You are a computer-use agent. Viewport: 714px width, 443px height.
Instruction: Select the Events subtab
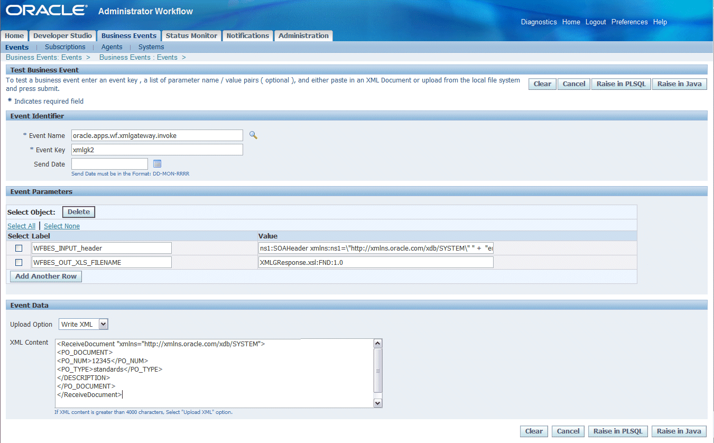point(17,47)
